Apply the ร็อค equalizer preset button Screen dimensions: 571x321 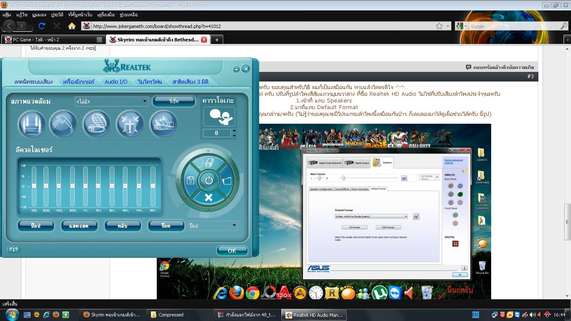pos(166,226)
